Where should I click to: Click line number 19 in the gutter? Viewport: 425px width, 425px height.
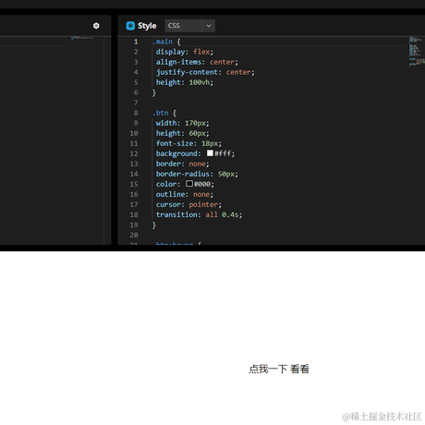pyautogui.click(x=134, y=225)
